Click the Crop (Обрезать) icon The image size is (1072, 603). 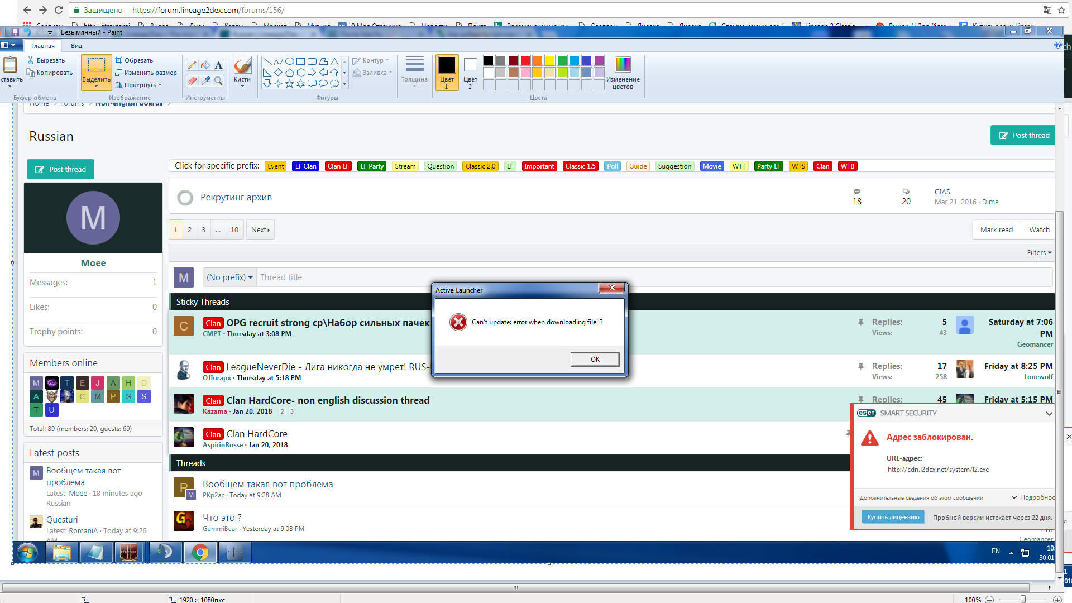pos(119,60)
